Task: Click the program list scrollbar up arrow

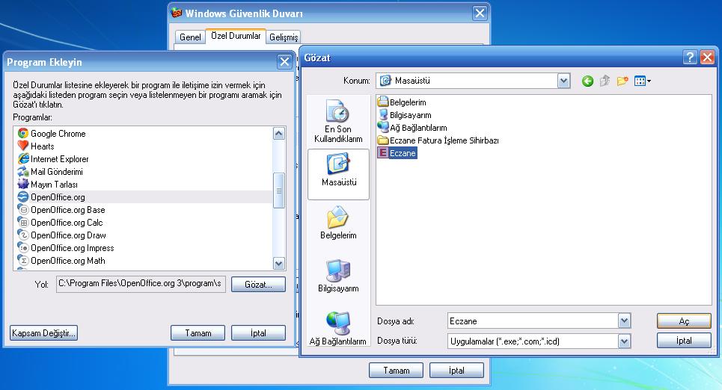Action: point(278,134)
